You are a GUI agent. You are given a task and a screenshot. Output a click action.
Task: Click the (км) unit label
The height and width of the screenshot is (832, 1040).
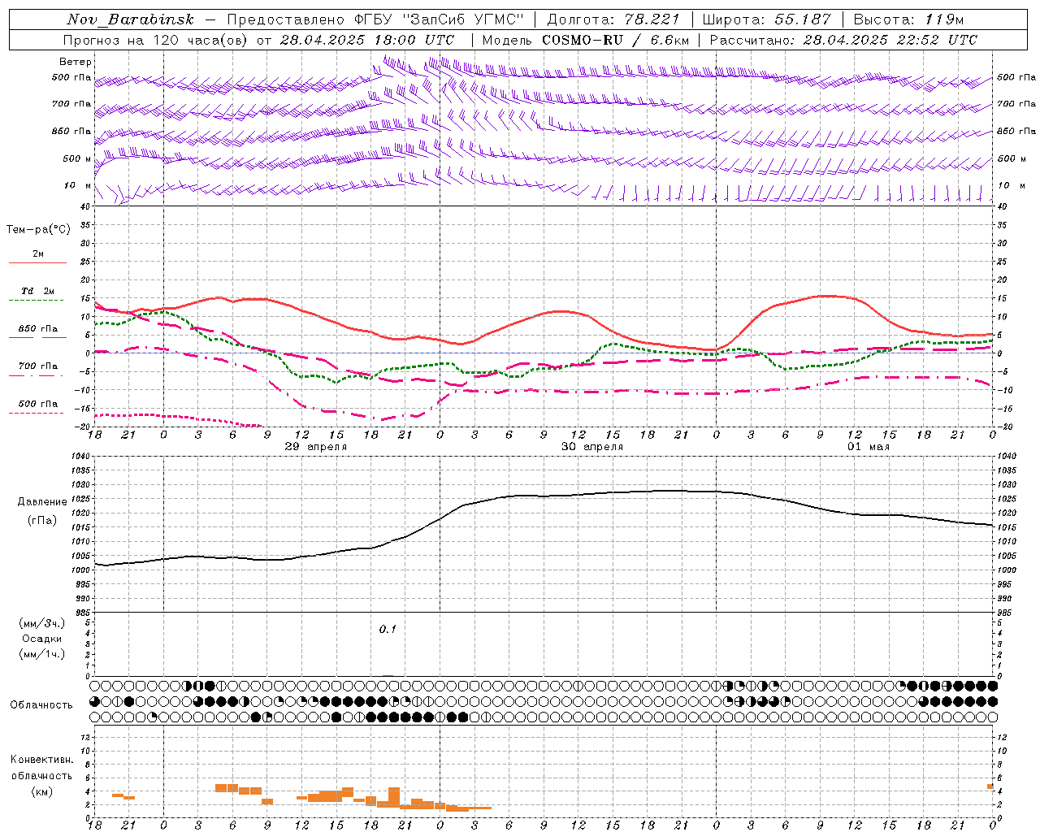coord(41,791)
